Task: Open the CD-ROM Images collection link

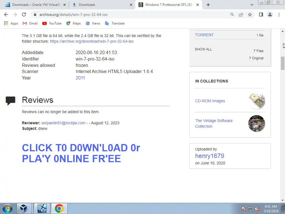Action: (x=210, y=101)
